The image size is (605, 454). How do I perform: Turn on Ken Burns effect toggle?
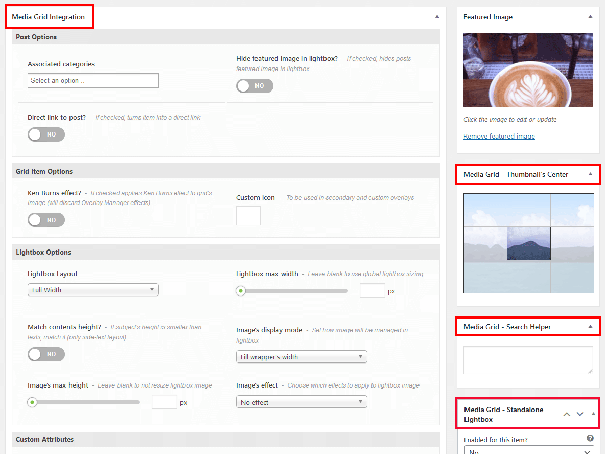46,220
